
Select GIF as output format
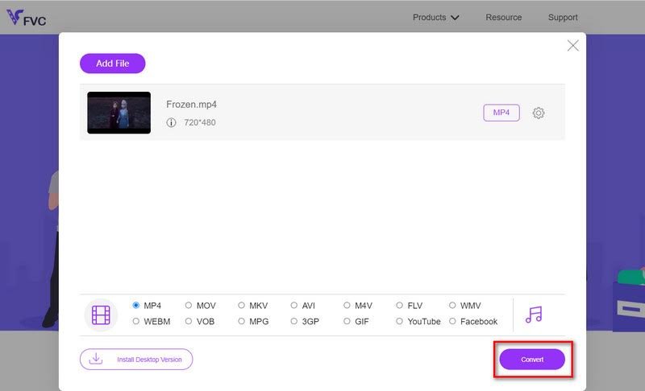347,321
